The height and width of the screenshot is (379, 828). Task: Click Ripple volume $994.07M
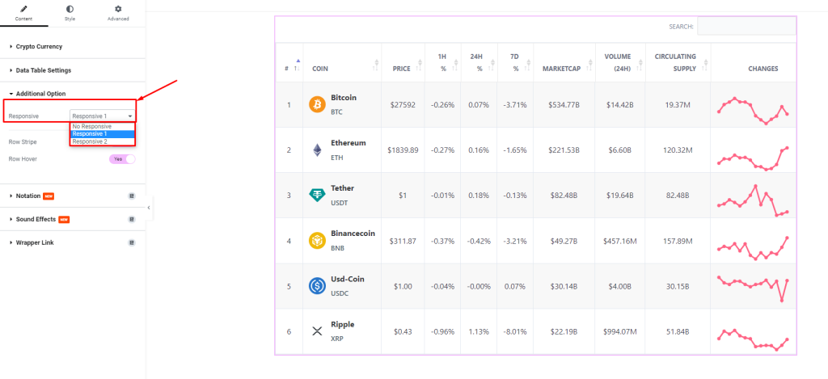(620, 332)
